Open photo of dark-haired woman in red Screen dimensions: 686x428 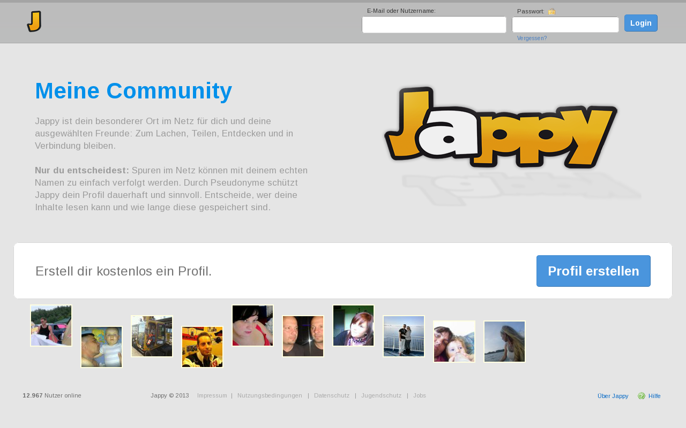point(252,326)
